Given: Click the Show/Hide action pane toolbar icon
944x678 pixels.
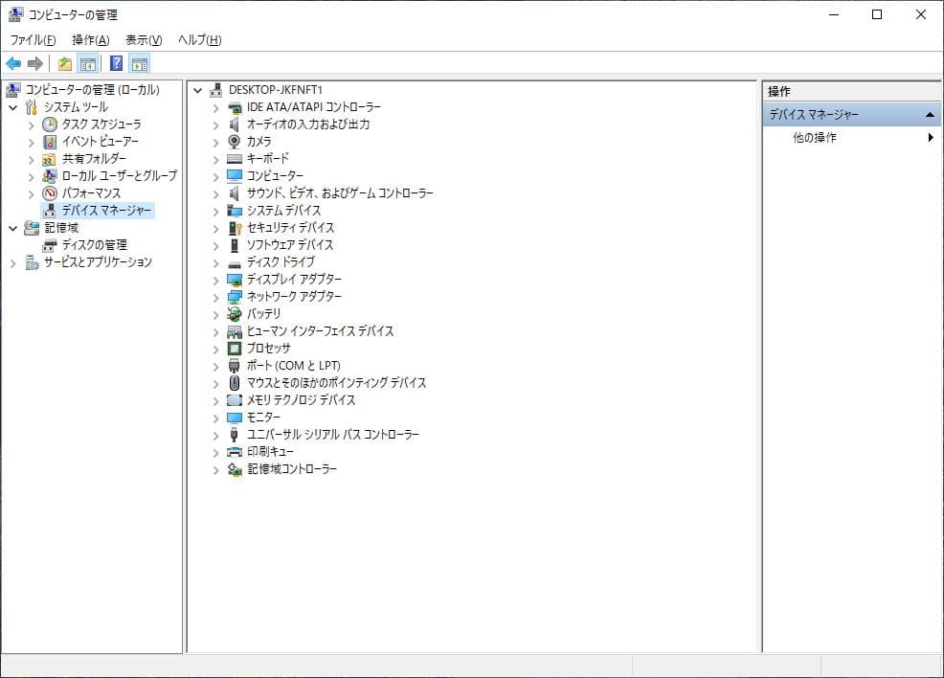Looking at the screenshot, I should coord(140,63).
